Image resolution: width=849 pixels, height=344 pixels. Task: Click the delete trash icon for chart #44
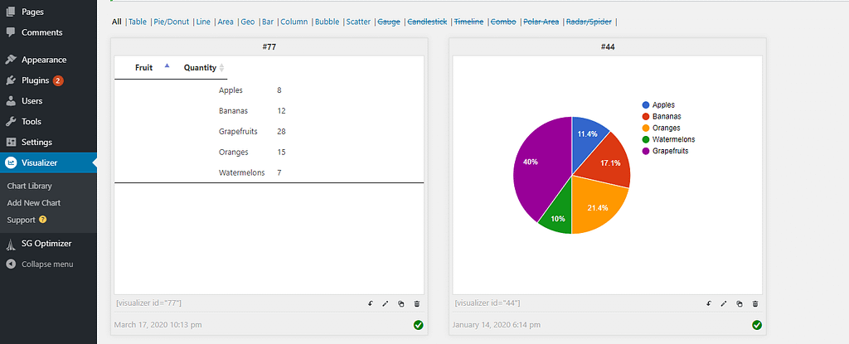(x=755, y=304)
